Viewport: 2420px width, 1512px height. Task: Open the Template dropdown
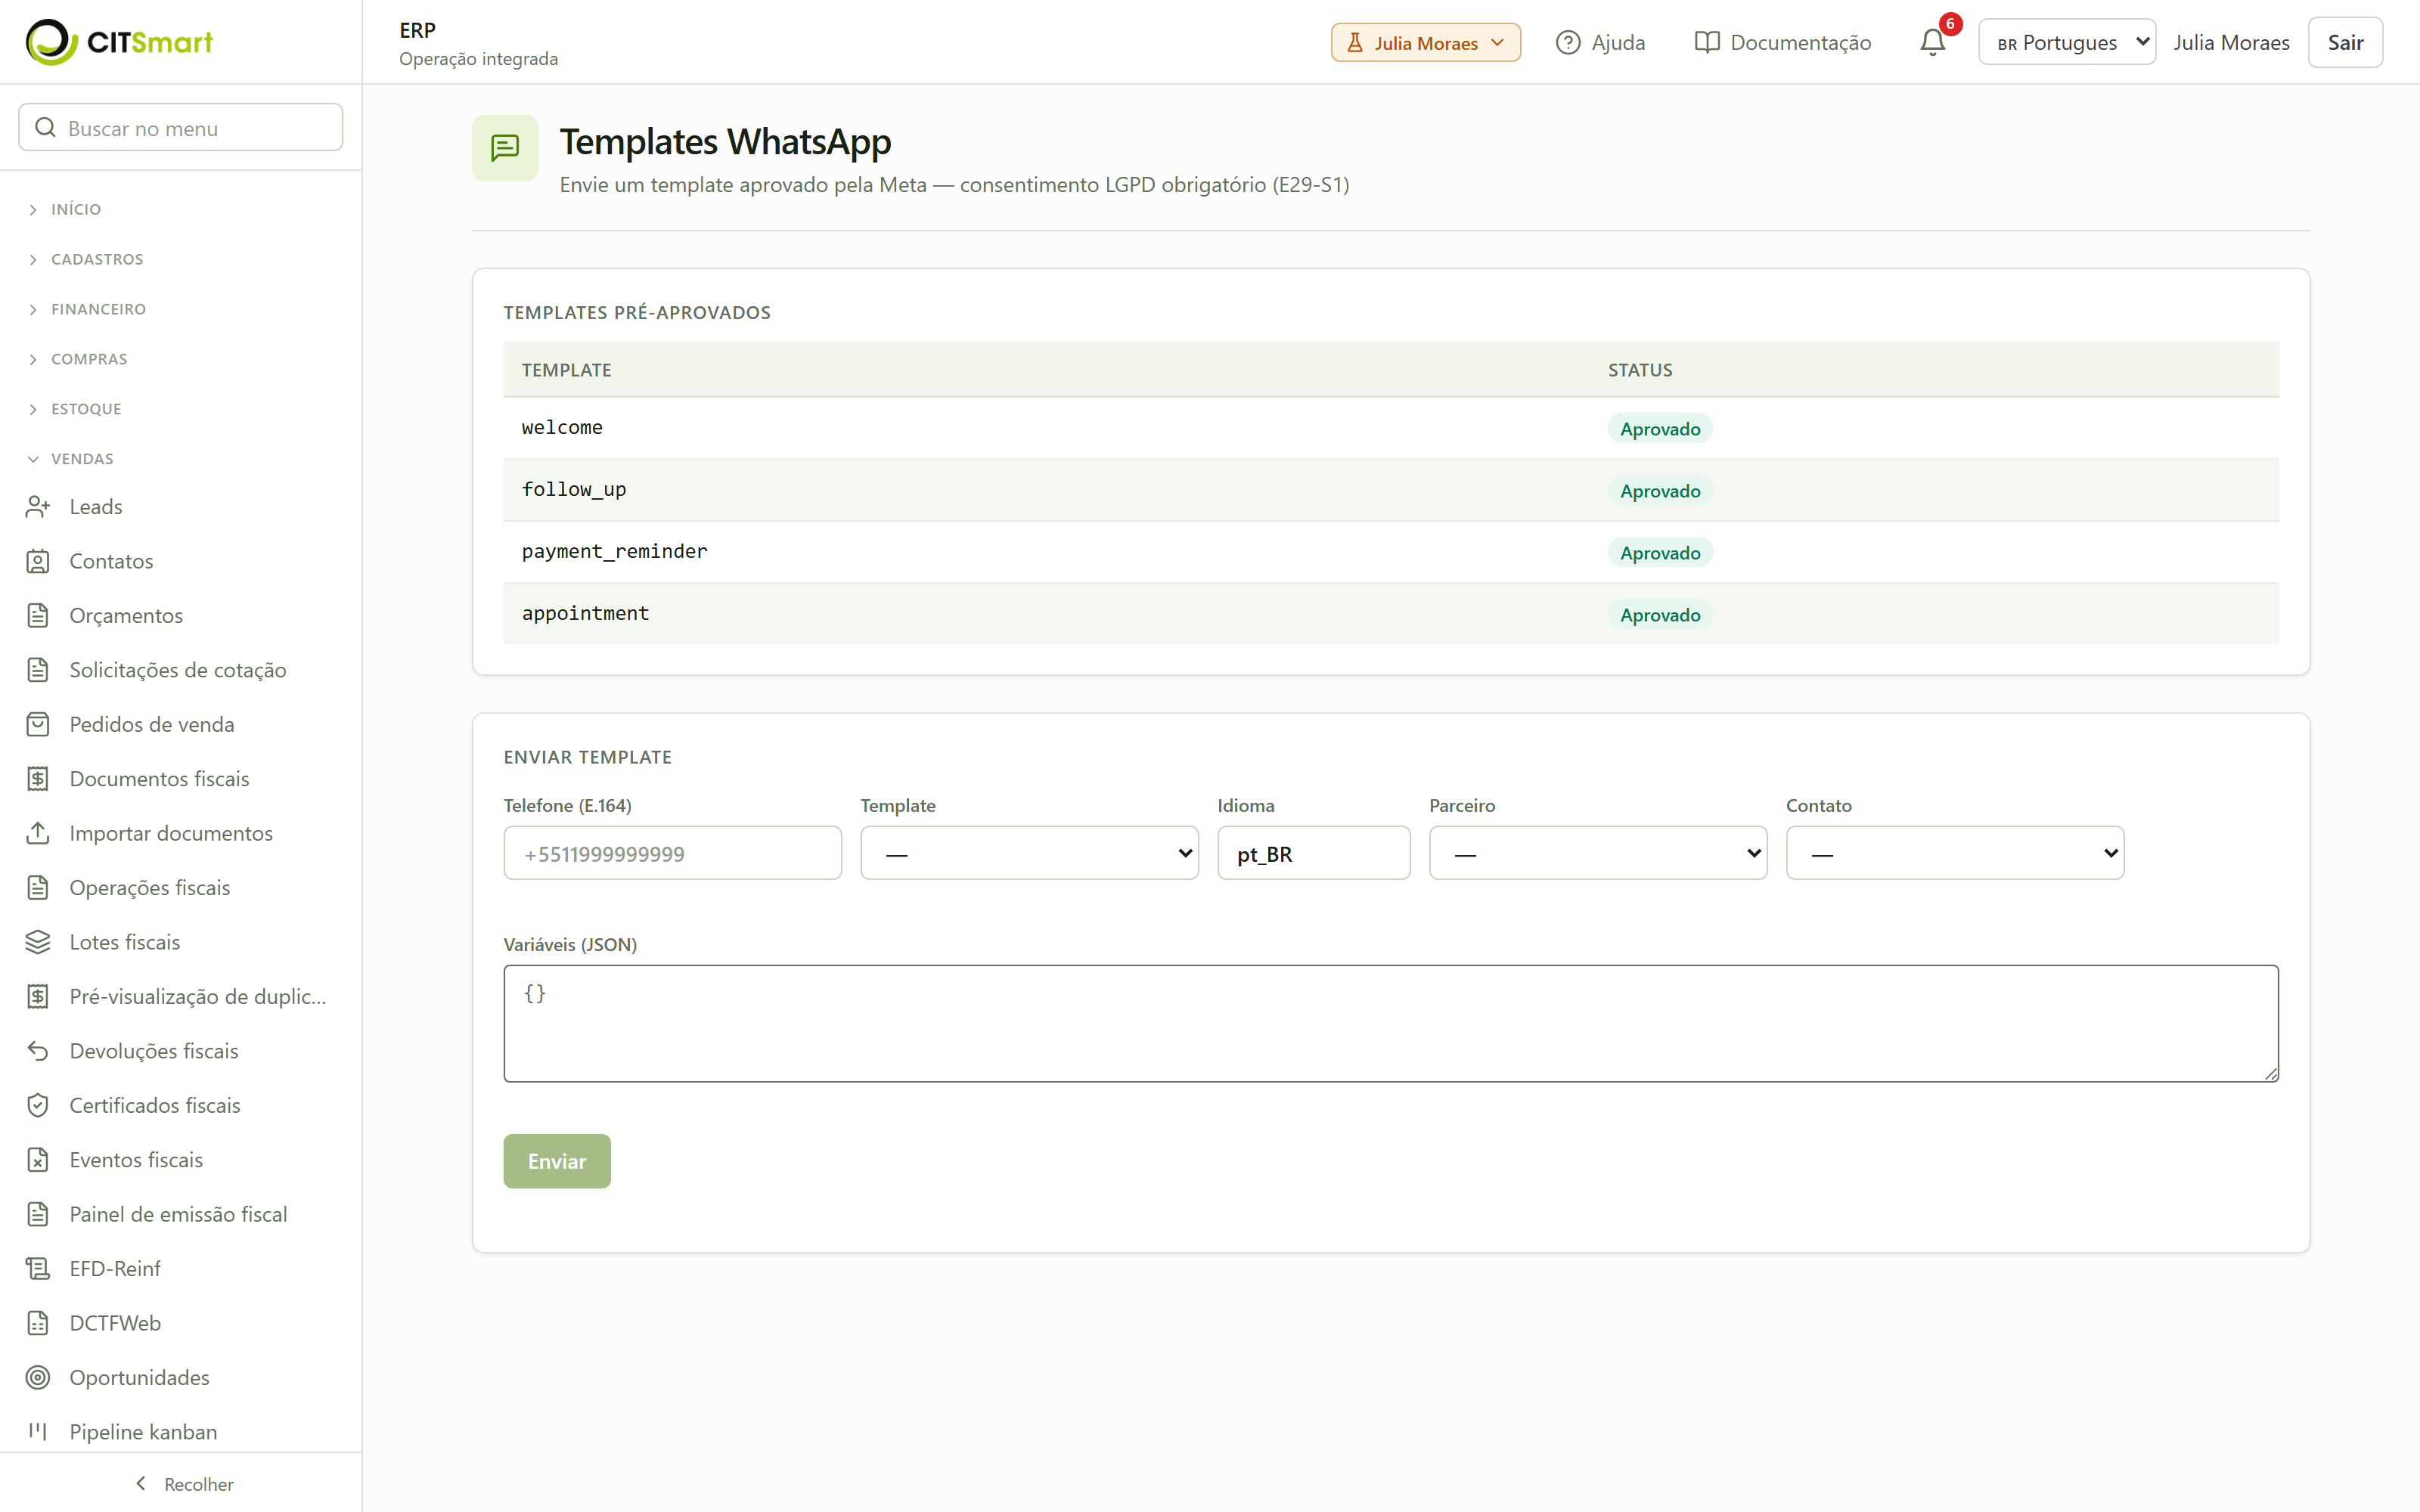point(1029,853)
